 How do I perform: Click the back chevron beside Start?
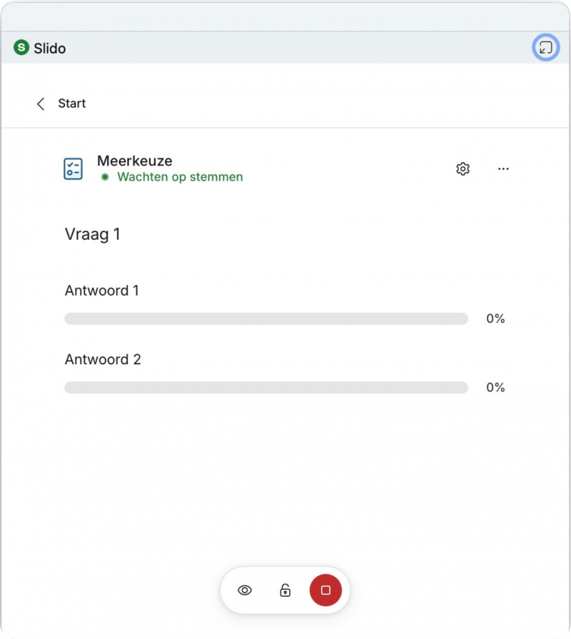click(41, 104)
